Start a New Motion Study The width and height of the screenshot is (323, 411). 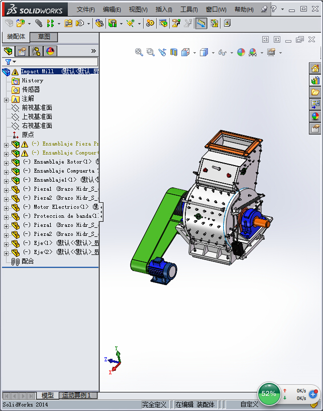(150, 23)
